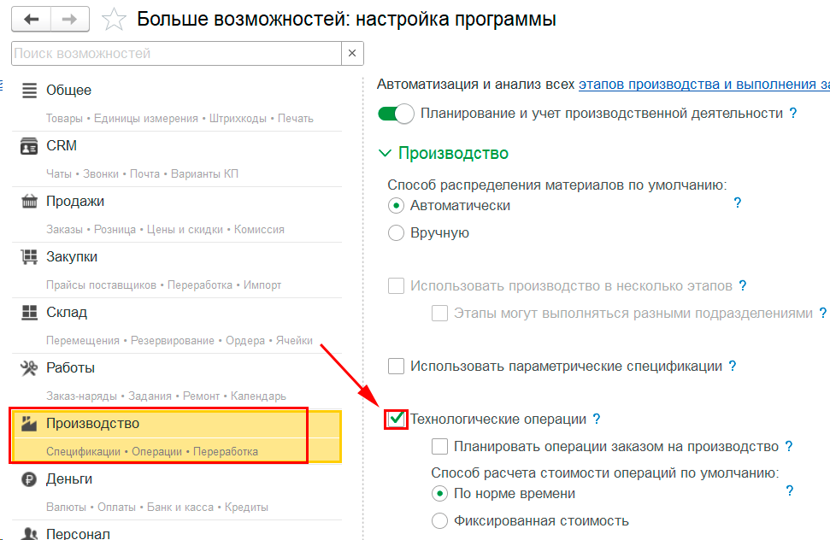Select Автоматически distribution radio button
The height and width of the screenshot is (540, 830).
396,205
